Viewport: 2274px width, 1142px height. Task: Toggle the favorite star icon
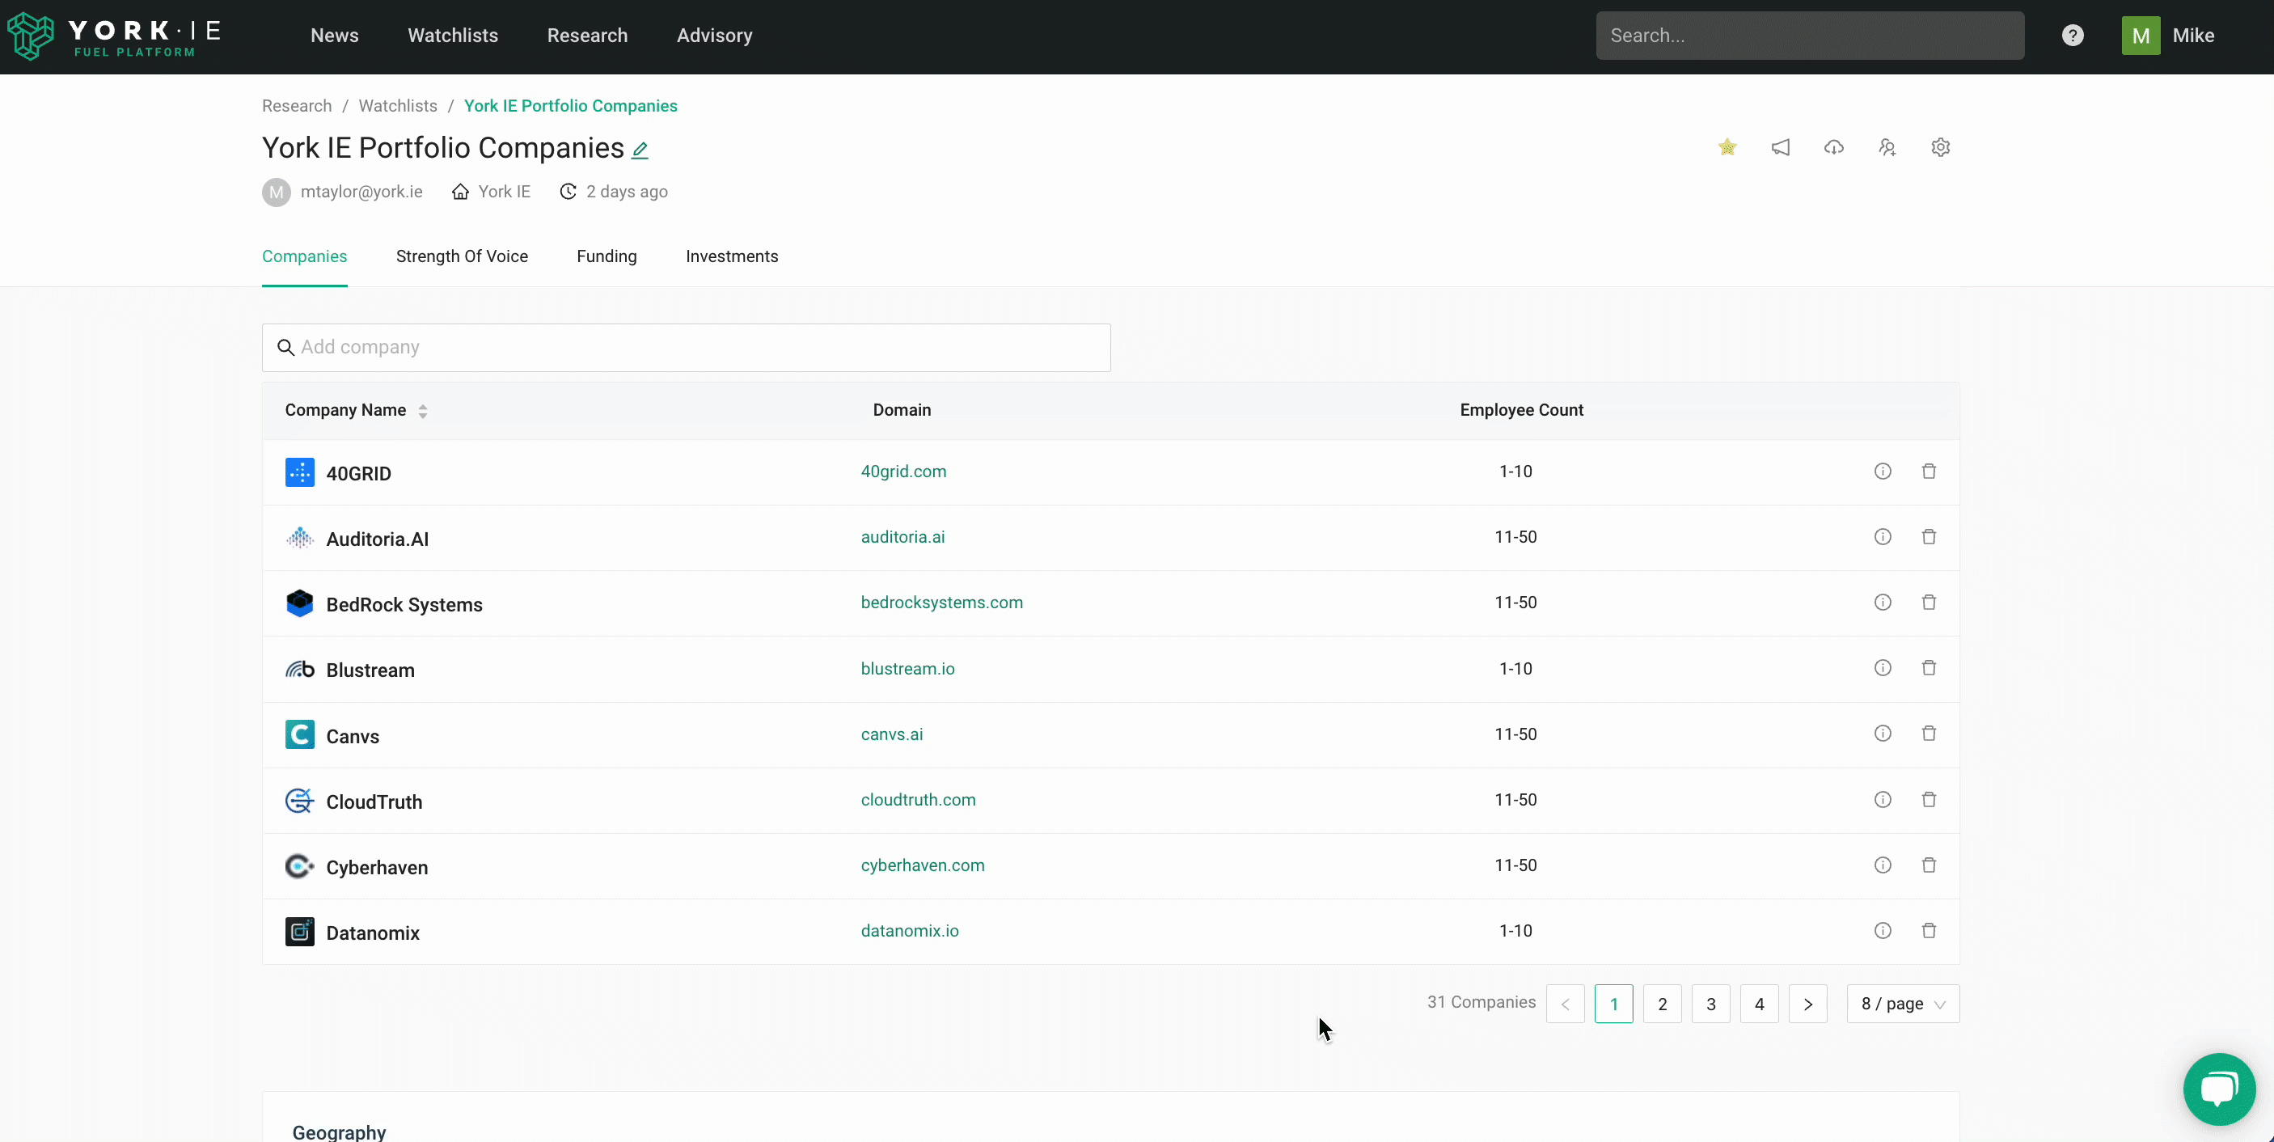[x=1727, y=147]
